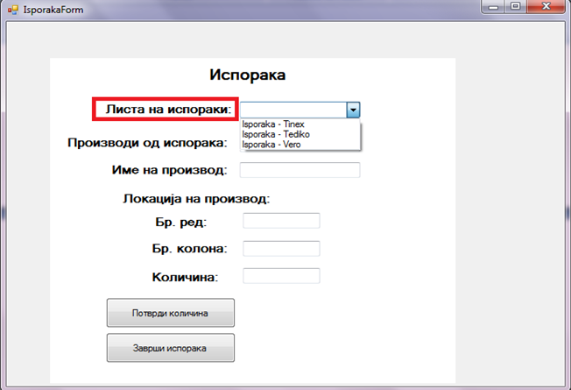
Task: Focus the Име на производ text field
Action: click(x=300, y=170)
